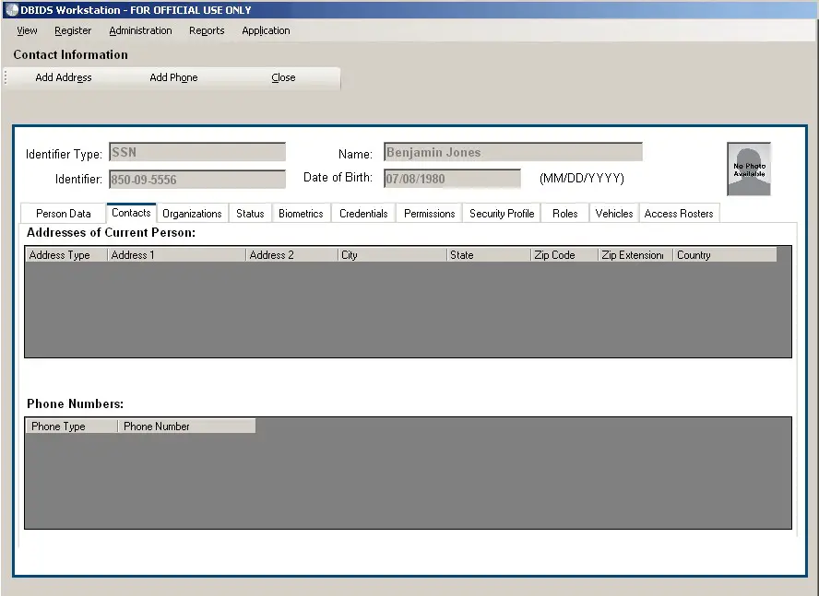Switch to the Security Profile tab

click(x=501, y=213)
